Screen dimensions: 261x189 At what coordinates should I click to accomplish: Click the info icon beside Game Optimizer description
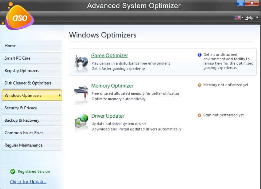(199, 55)
